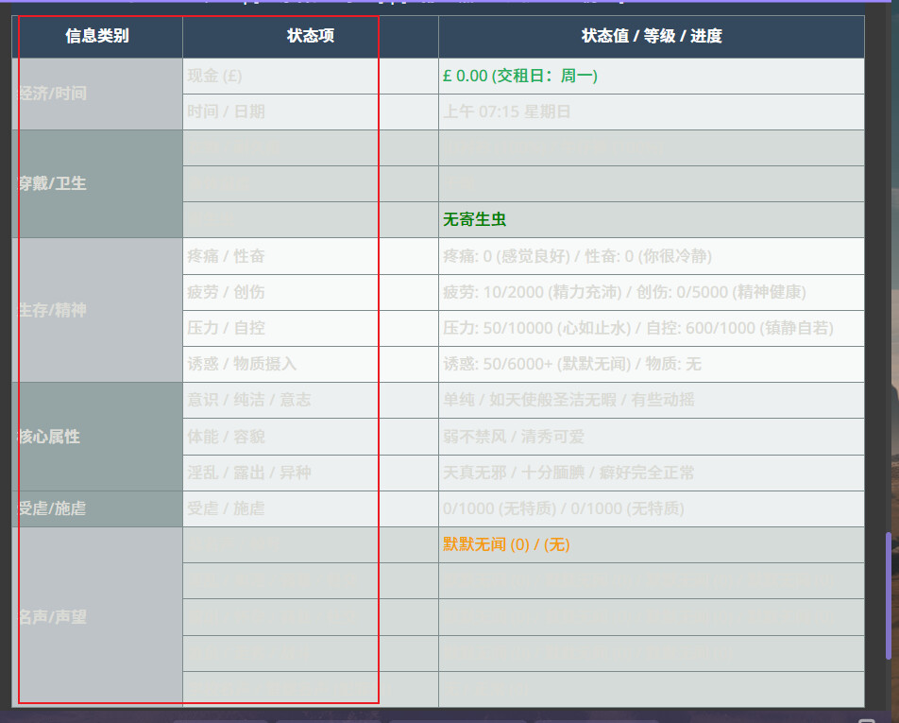This screenshot has height=723, width=899.
Task: Click the 诱惑 / 物质摄入 status item
Action: (x=310, y=364)
